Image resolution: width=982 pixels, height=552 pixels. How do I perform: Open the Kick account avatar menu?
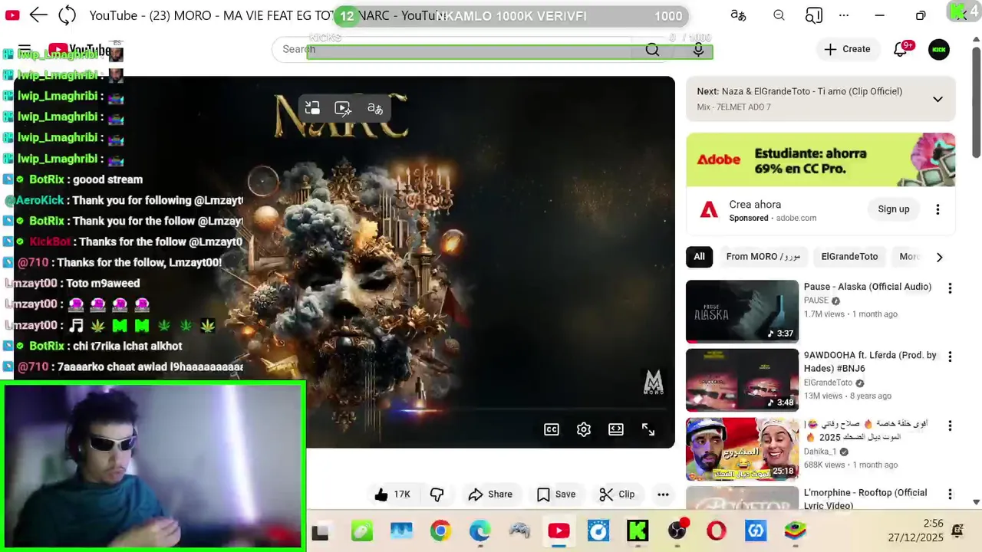tap(939, 49)
